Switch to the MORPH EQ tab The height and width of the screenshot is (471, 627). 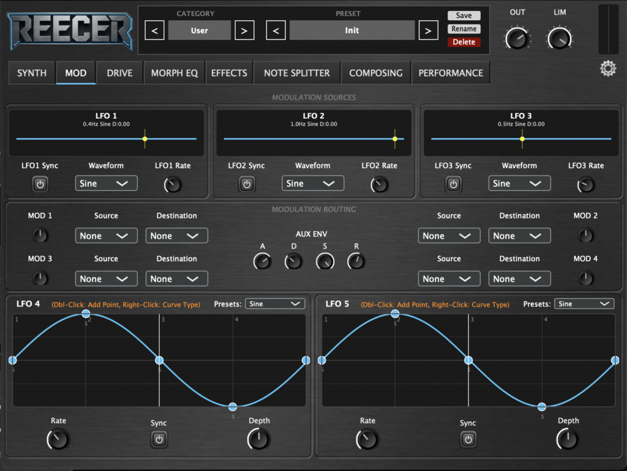coord(175,73)
